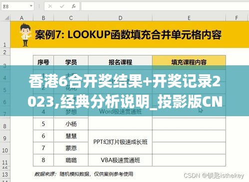The image size is (249, 182).
Task: Click the Select All corner triangle
Action: click(6, 17)
